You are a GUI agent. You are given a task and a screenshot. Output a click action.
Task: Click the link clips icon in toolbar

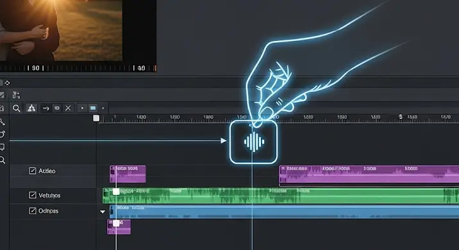[x=57, y=108]
